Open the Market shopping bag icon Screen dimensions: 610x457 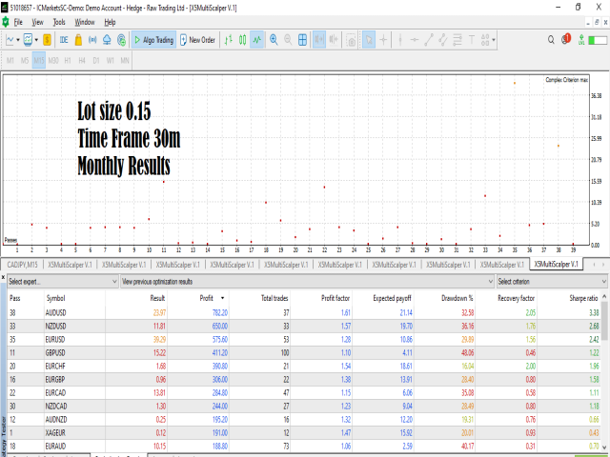(x=78, y=40)
